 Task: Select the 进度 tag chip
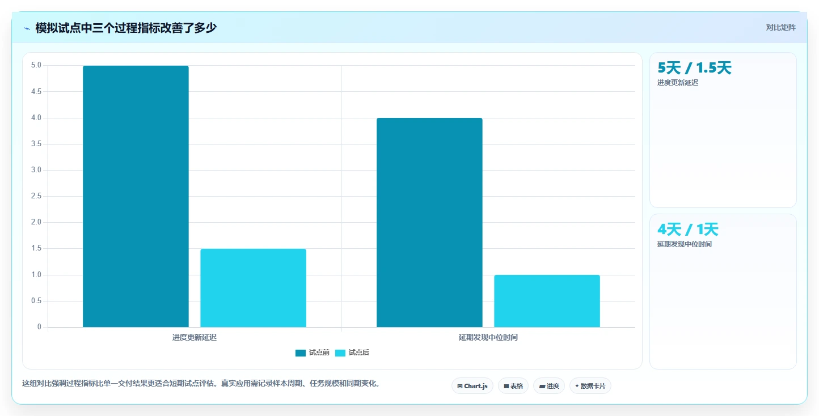pos(549,386)
